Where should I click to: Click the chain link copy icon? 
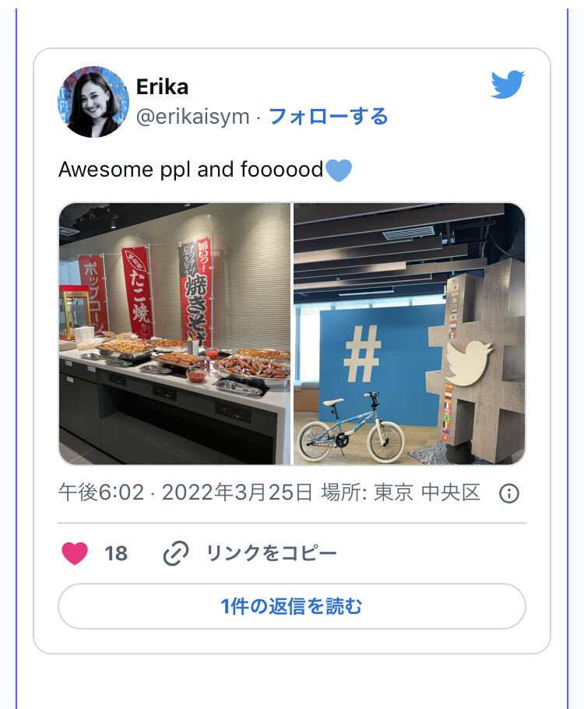point(175,553)
